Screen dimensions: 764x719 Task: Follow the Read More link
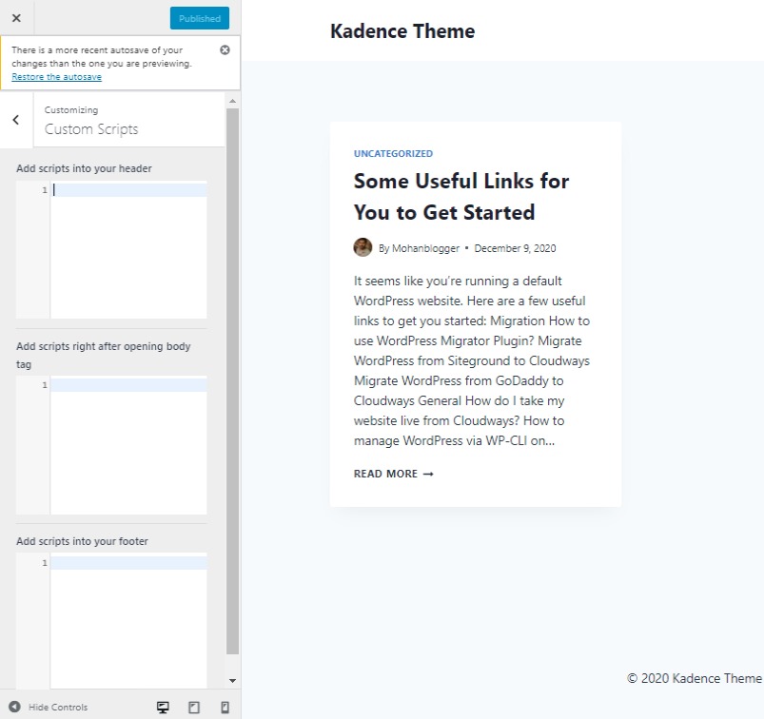click(393, 474)
